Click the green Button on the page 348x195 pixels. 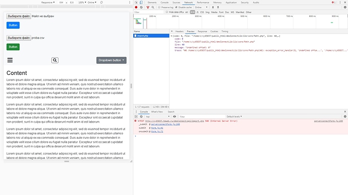pyautogui.click(x=13, y=47)
